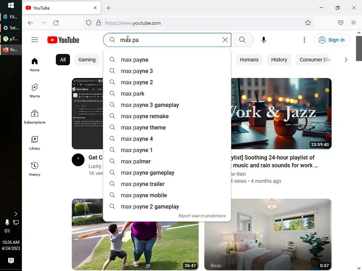Click the scrollbar down arrow

pyautogui.click(x=359, y=268)
